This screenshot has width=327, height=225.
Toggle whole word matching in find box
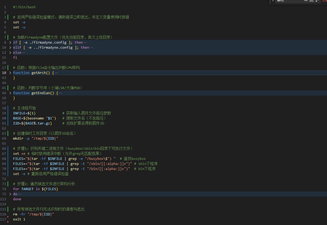311,1
